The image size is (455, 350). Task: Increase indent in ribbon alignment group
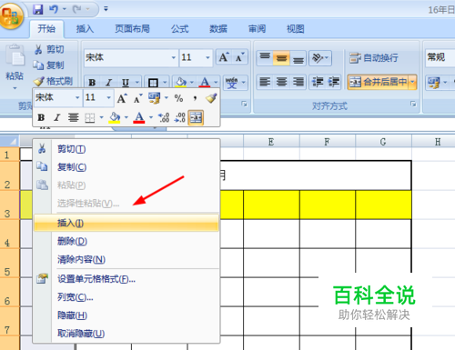[x=334, y=82]
